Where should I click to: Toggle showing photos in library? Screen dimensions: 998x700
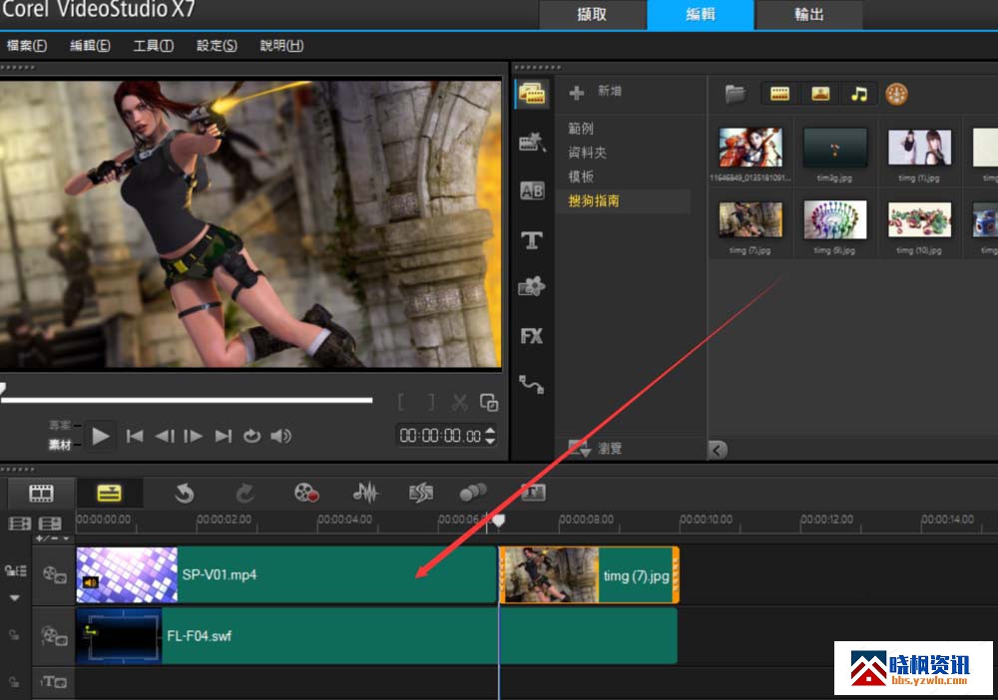pyautogui.click(x=820, y=94)
